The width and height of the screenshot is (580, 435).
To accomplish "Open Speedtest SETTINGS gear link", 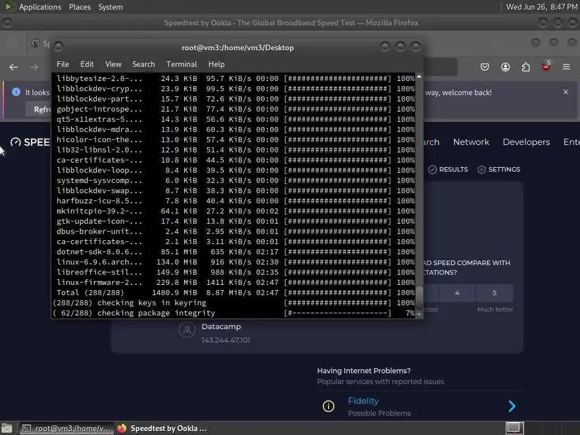I will point(498,169).
